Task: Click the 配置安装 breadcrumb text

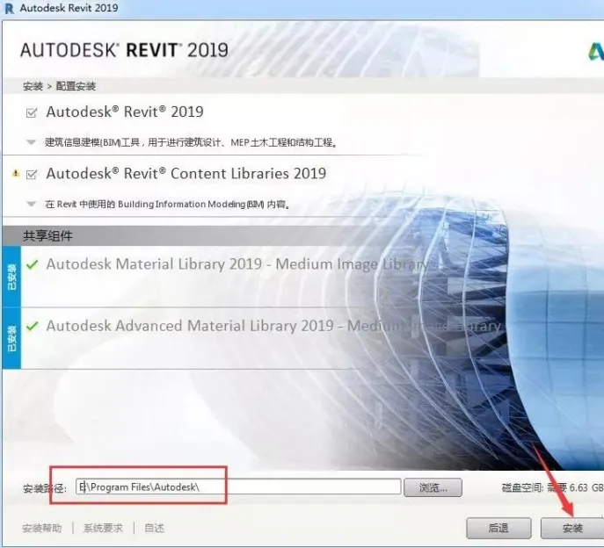Action: click(x=76, y=86)
